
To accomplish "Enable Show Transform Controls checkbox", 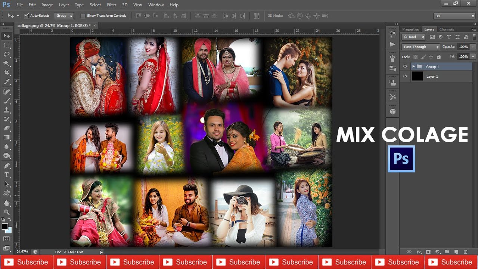I will [x=83, y=16].
